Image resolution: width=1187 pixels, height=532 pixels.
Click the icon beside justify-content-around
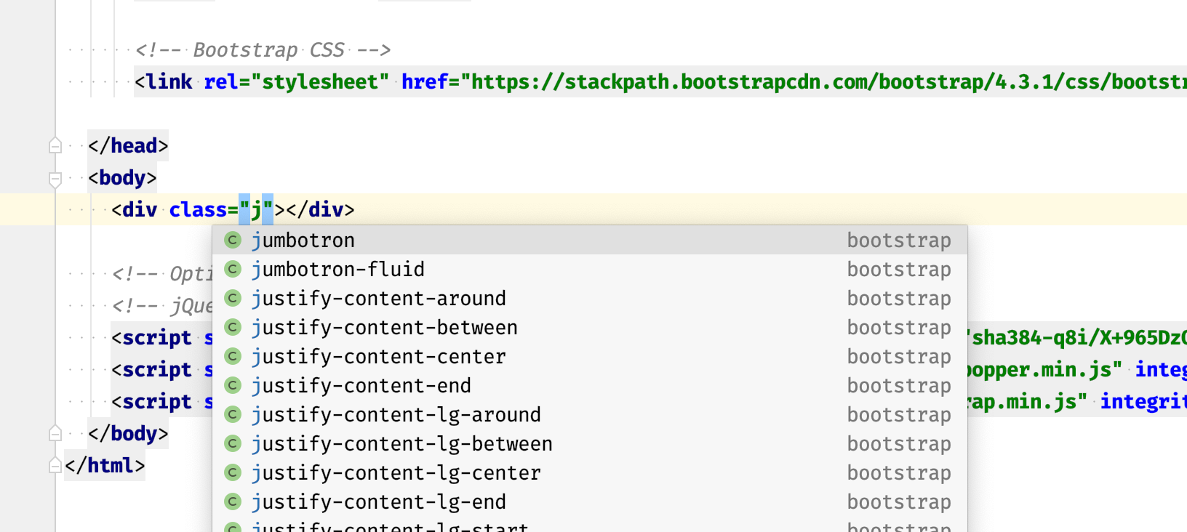coord(233,298)
